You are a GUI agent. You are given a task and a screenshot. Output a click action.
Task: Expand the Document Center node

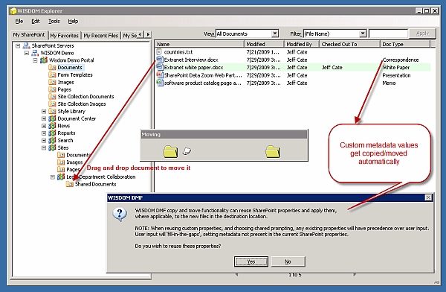(44, 118)
